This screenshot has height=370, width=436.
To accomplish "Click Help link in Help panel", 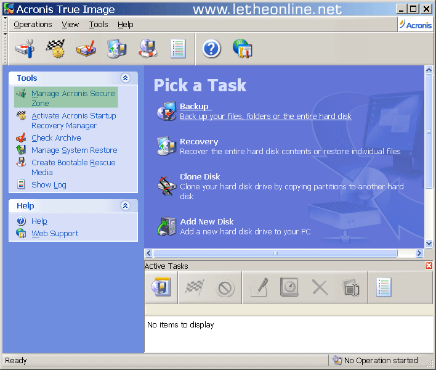I will [39, 221].
